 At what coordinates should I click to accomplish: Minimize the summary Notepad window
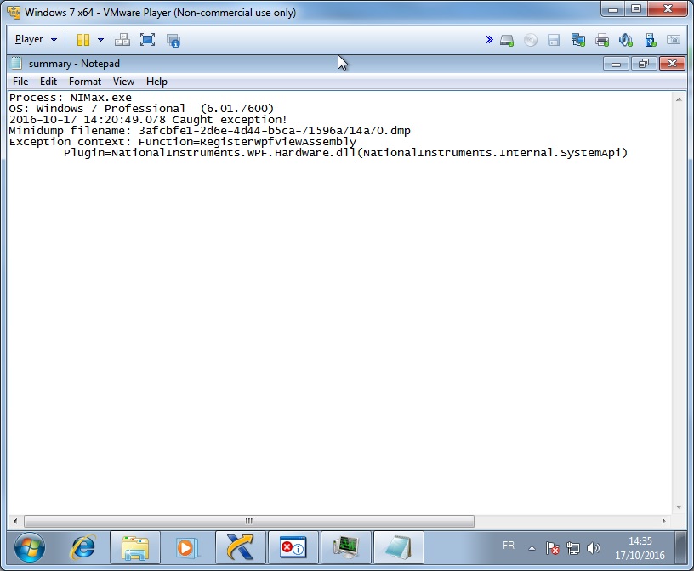click(616, 64)
